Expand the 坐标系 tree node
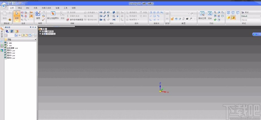The height and width of the screenshot is (120, 261). 40,31
